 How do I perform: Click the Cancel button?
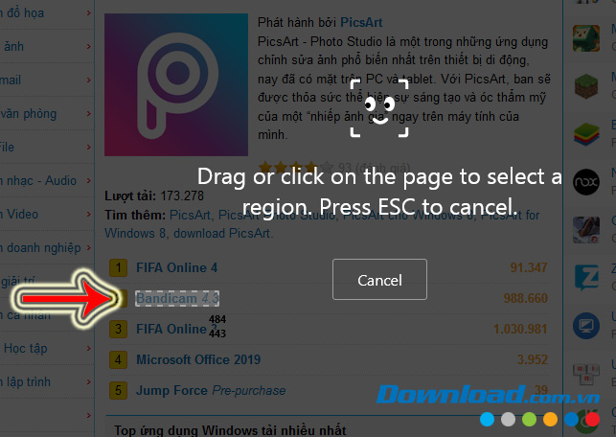tap(379, 280)
